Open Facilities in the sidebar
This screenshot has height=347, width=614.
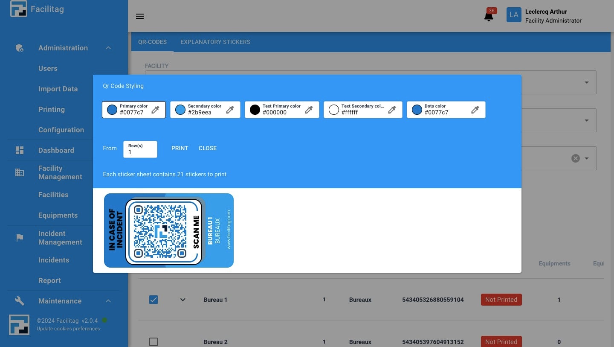53,195
